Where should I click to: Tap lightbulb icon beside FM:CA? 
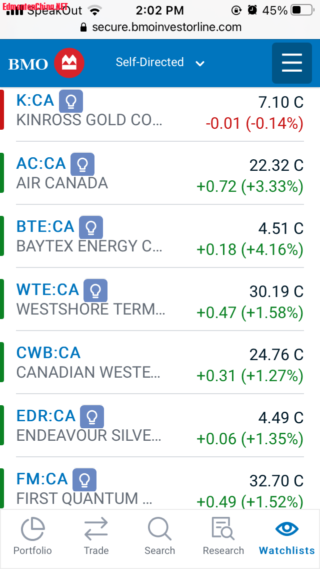pyautogui.click(x=84, y=480)
